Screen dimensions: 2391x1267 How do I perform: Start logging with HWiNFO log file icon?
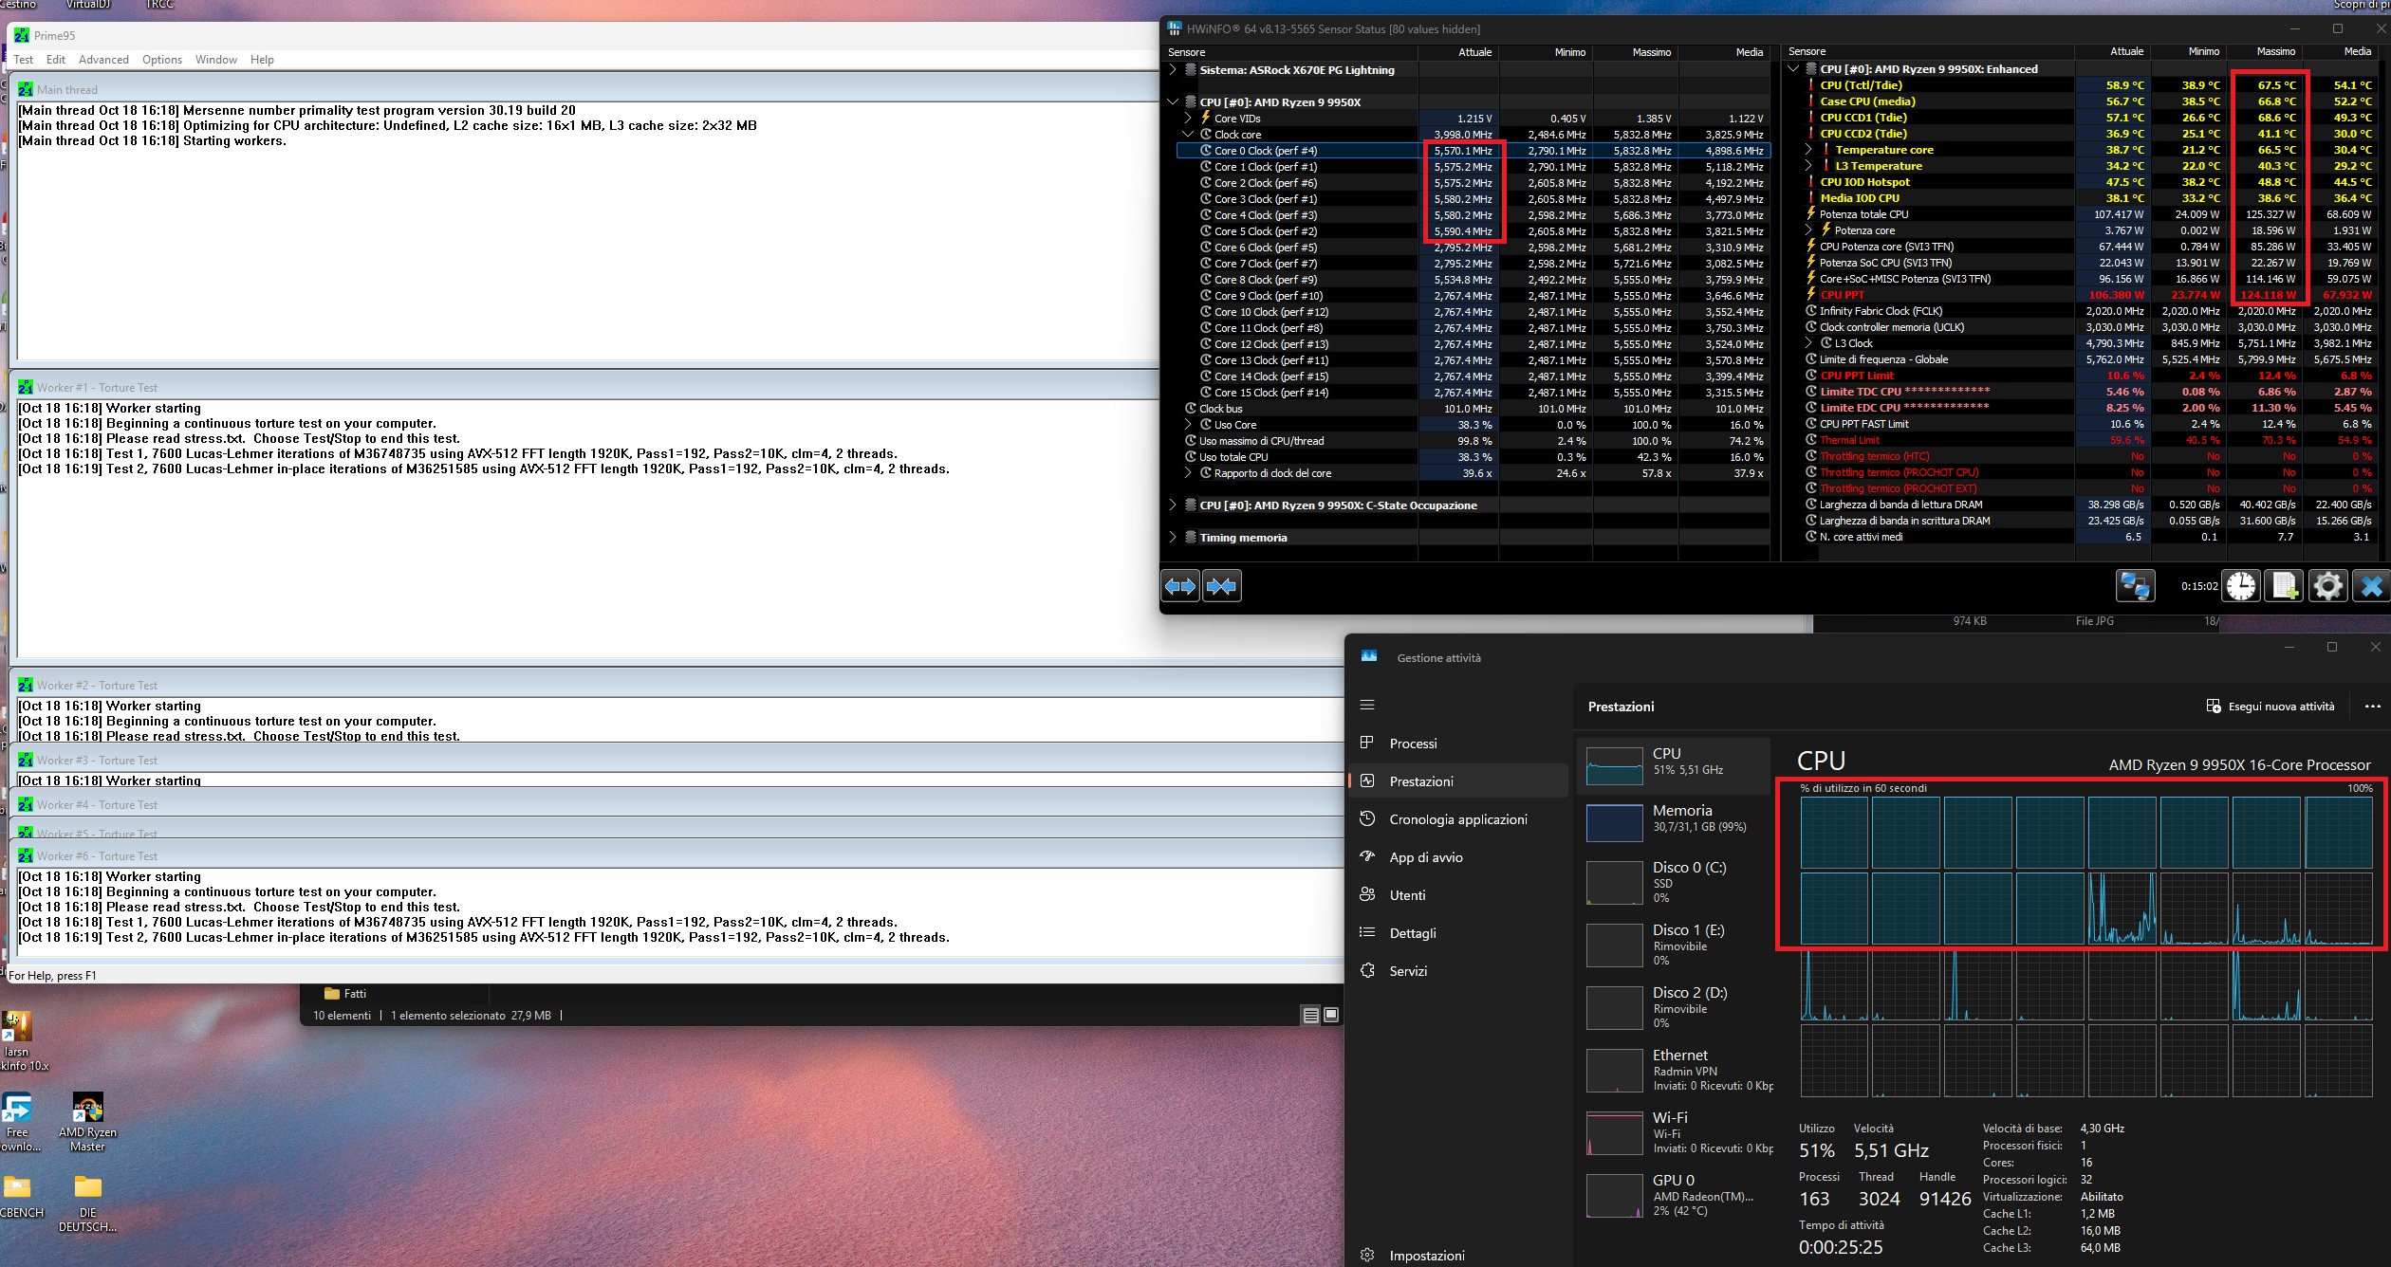(x=2285, y=586)
